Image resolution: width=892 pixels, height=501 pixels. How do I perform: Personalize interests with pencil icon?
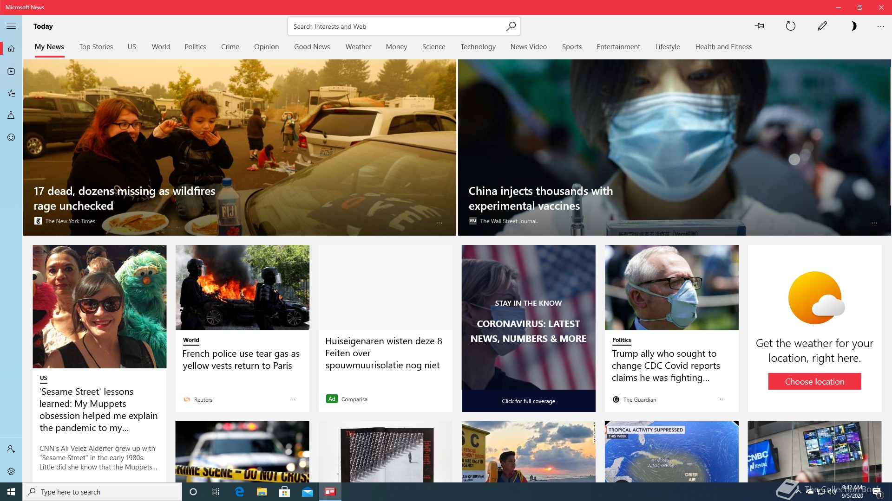822,26
